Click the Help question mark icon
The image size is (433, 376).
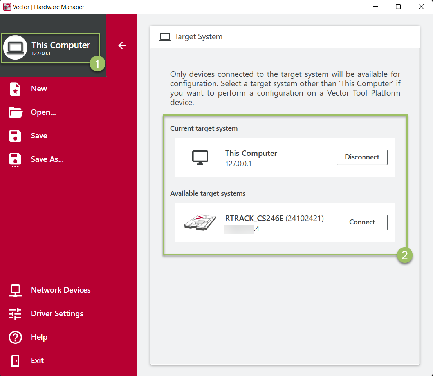[15, 337]
